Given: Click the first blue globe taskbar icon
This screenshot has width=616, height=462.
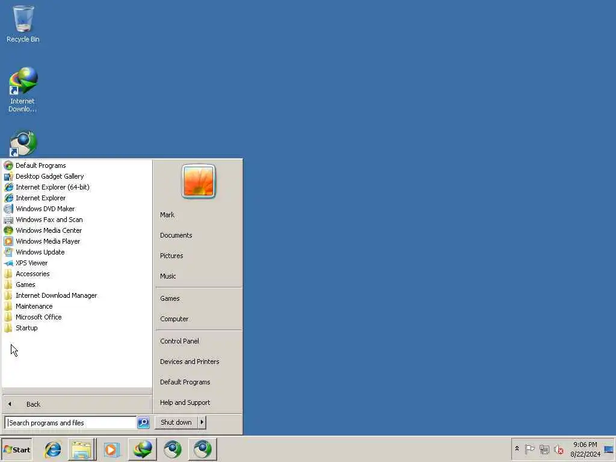Looking at the screenshot, I should click(172, 449).
